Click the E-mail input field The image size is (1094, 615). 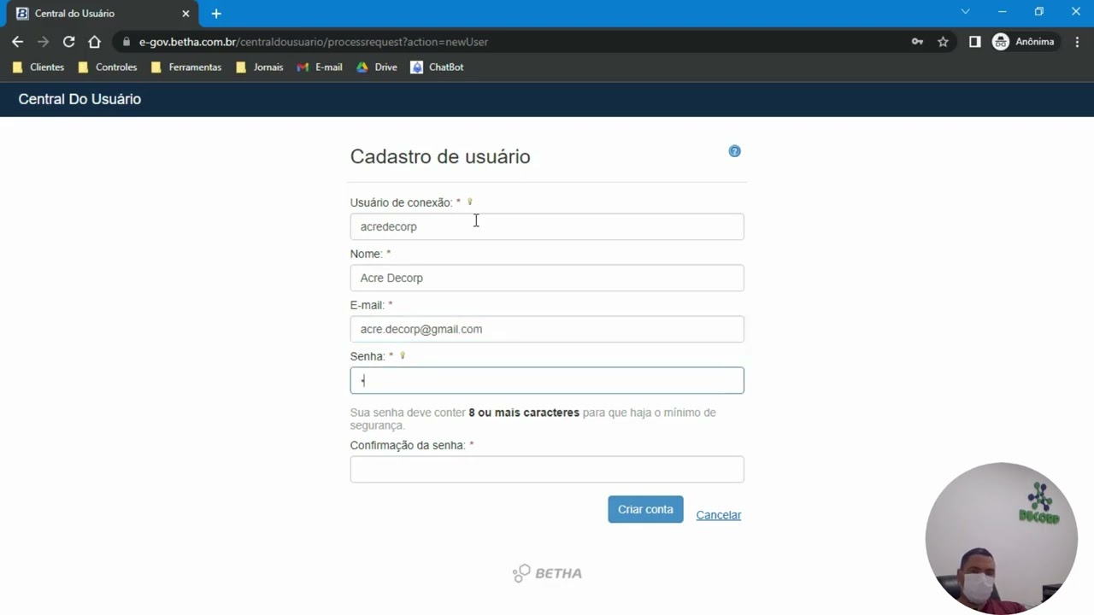[547, 329]
